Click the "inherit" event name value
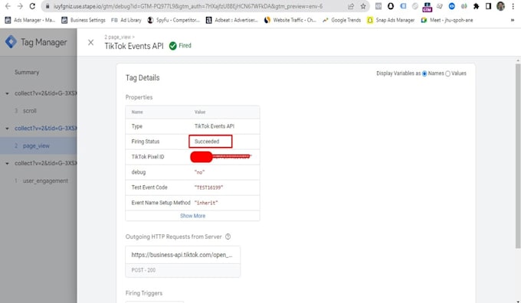 click(206, 203)
